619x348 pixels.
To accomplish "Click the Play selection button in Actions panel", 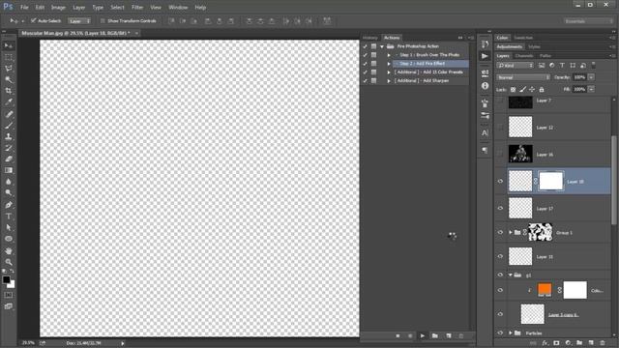I will tap(423, 335).
